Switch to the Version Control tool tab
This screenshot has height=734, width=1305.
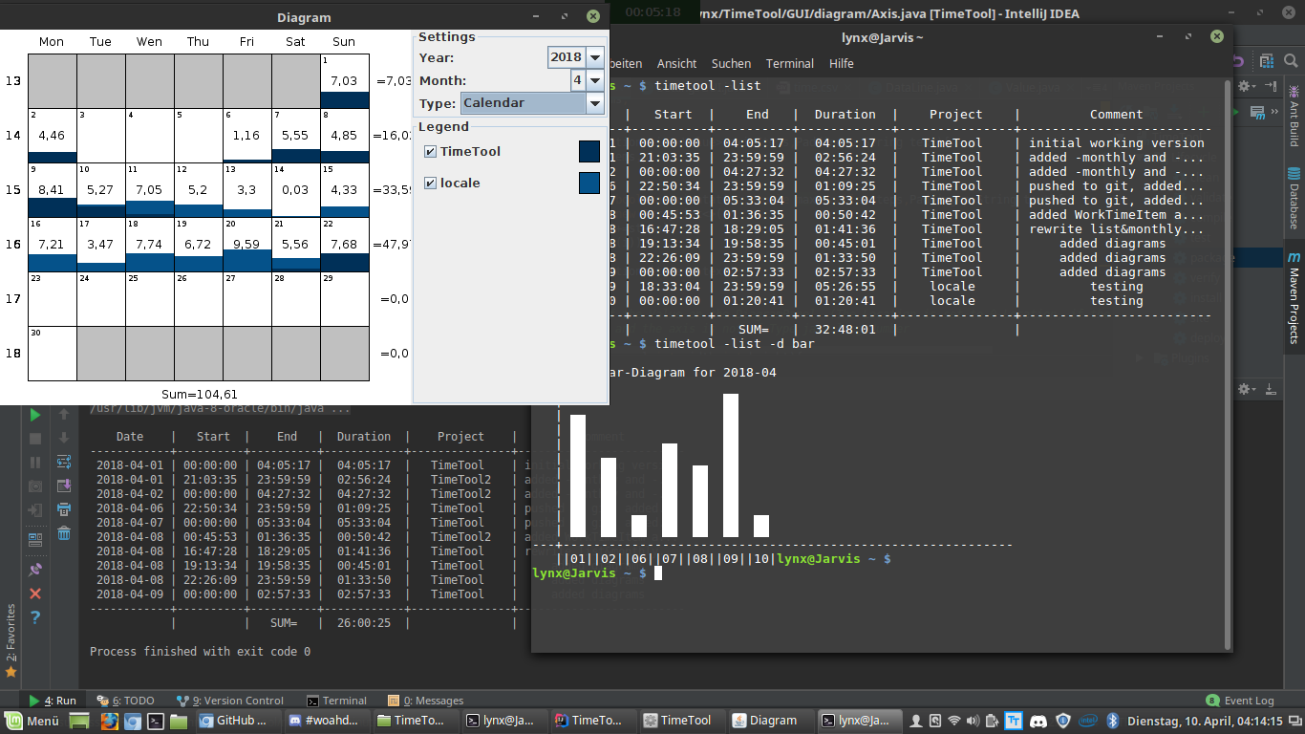tap(230, 701)
